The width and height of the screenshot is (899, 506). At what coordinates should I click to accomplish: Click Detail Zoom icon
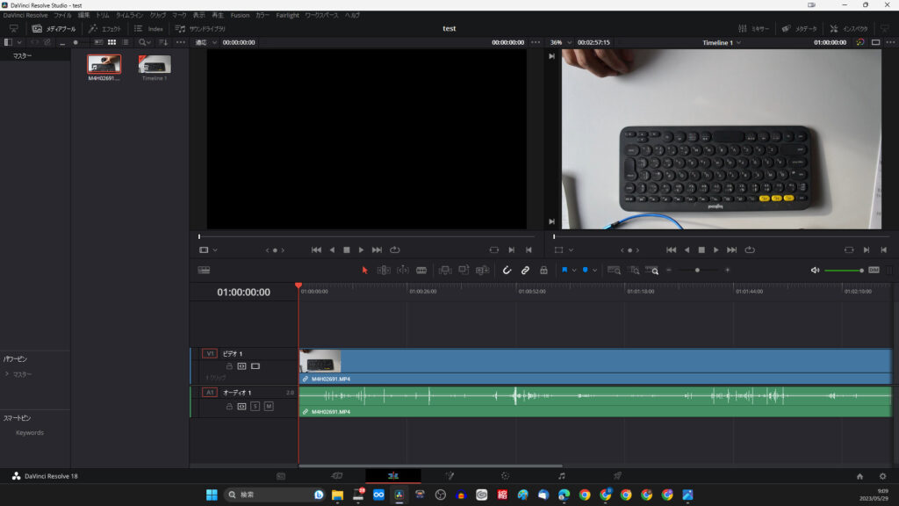tap(633, 271)
